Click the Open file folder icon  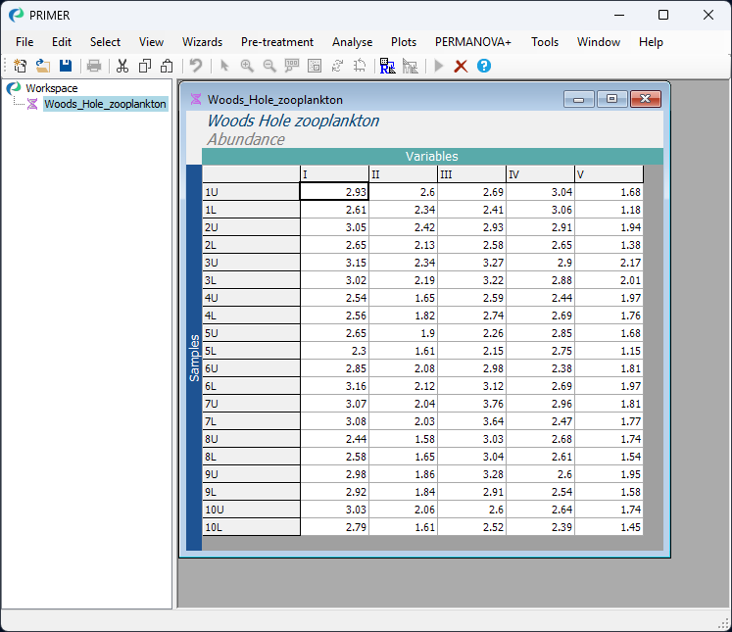[43, 66]
